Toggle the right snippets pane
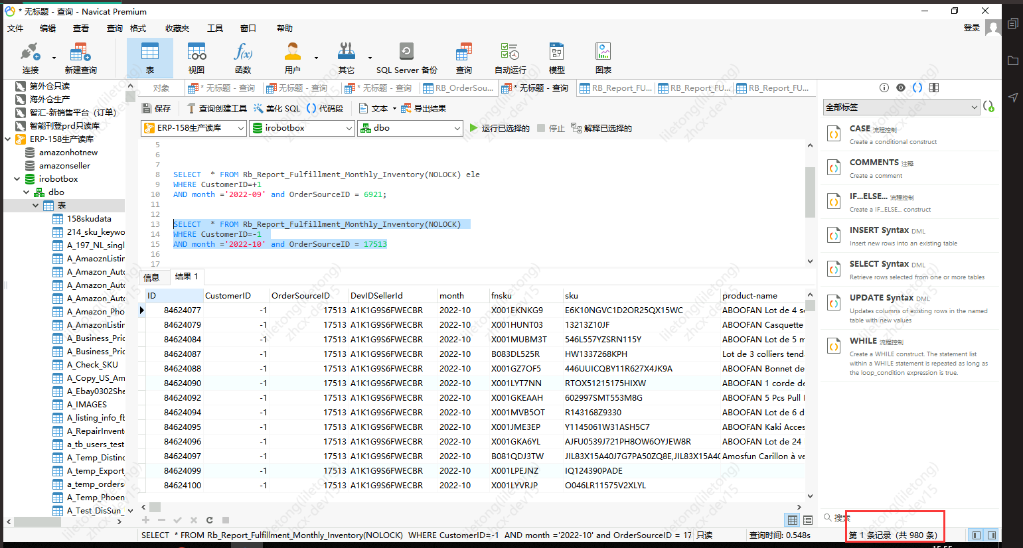This screenshot has height=548, width=1023. click(992, 535)
